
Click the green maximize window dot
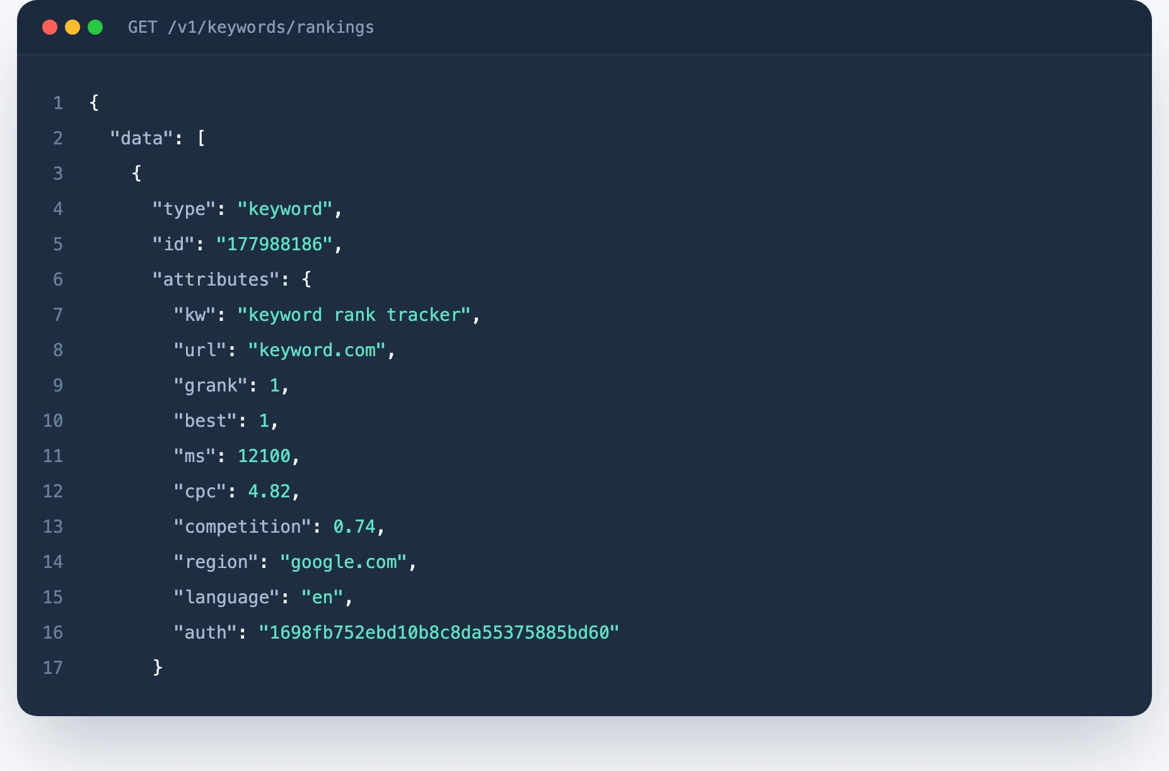(95, 27)
